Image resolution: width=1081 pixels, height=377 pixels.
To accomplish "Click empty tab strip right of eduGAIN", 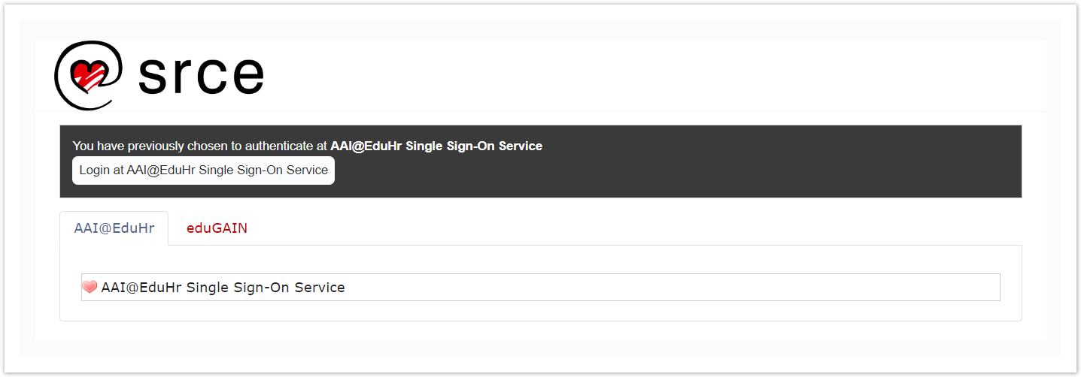I will [602, 228].
